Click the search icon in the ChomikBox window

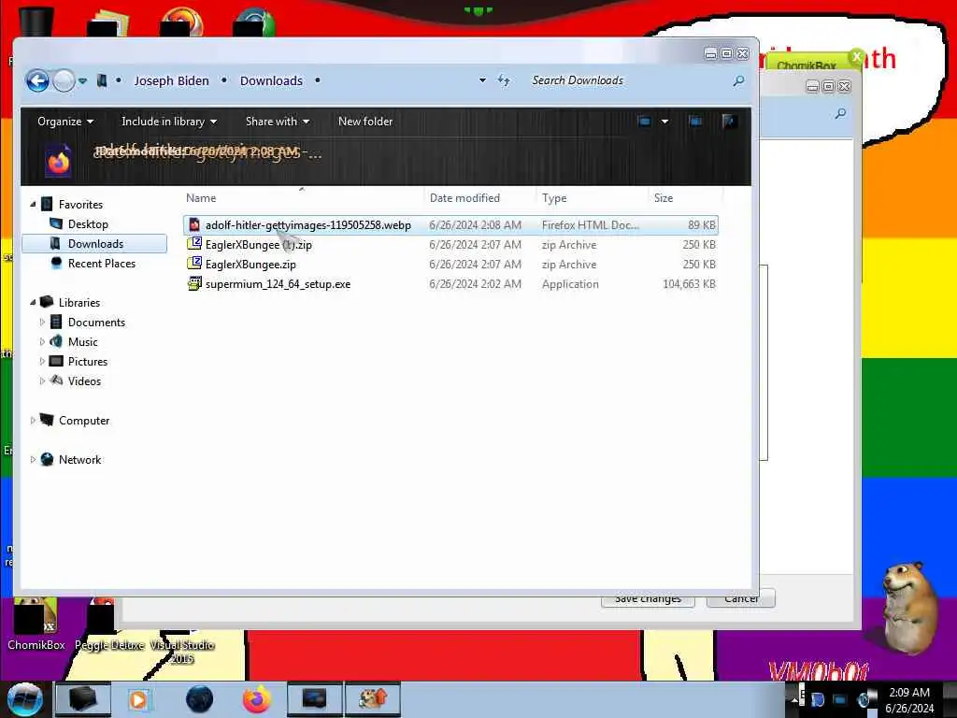(x=840, y=113)
